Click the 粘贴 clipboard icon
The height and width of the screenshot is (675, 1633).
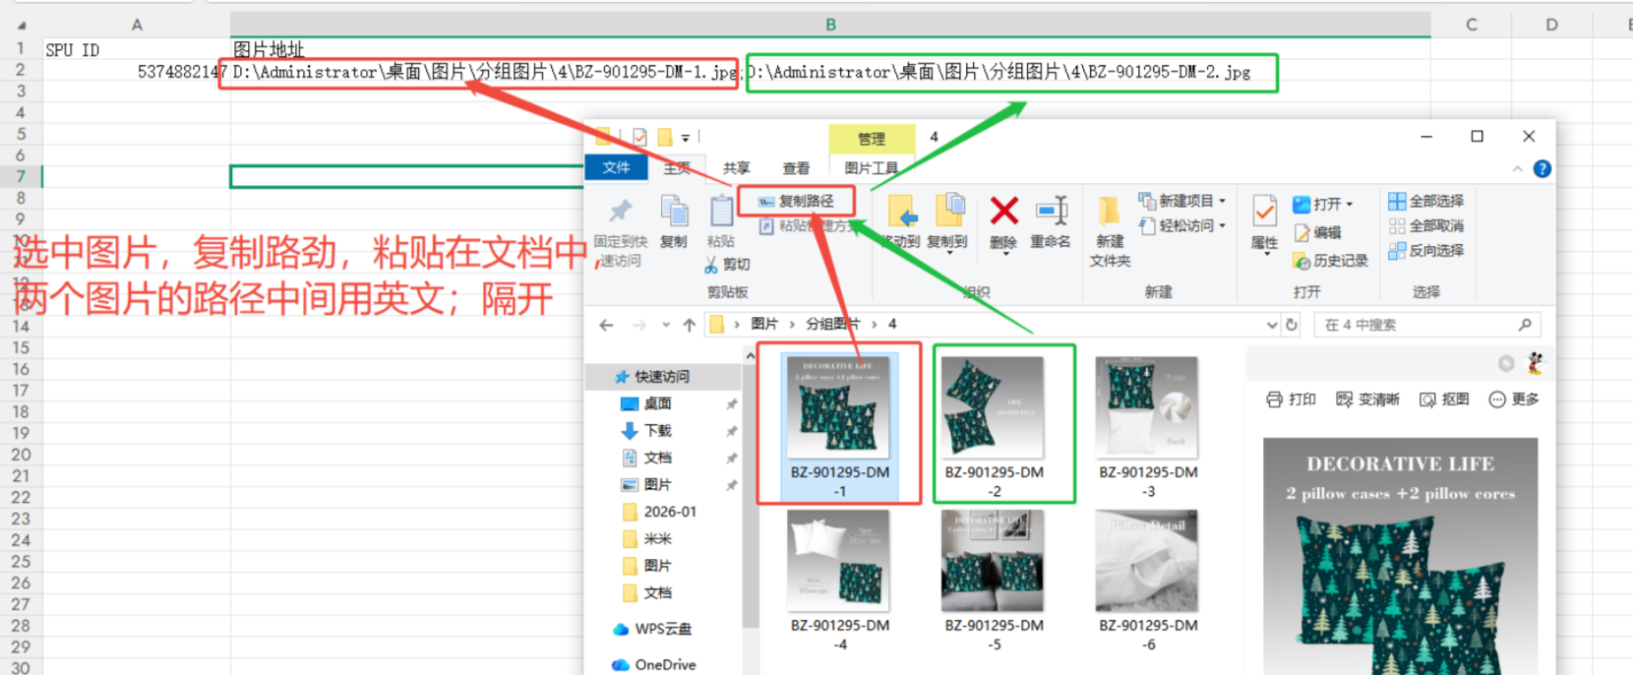coord(721,211)
